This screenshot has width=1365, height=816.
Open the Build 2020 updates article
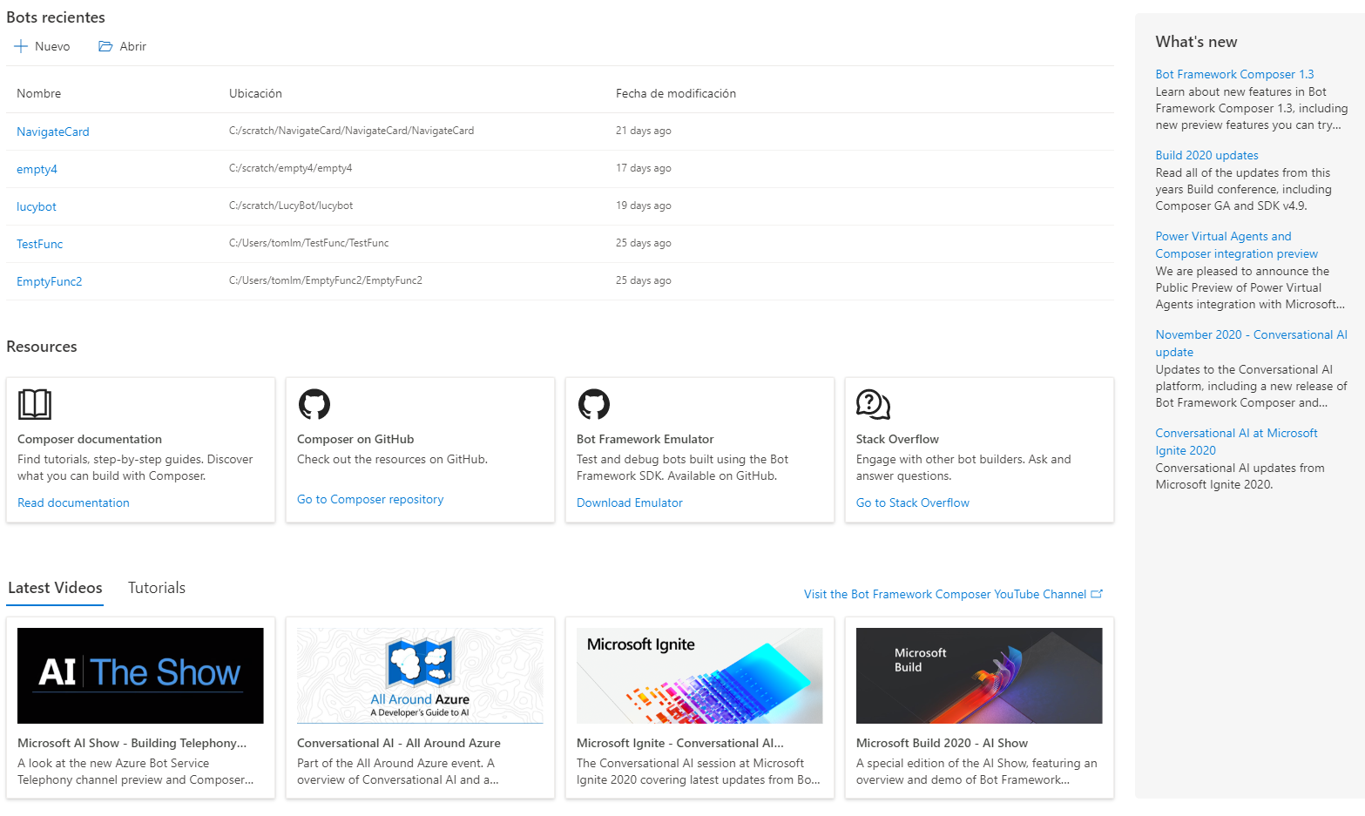[x=1206, y=155]
